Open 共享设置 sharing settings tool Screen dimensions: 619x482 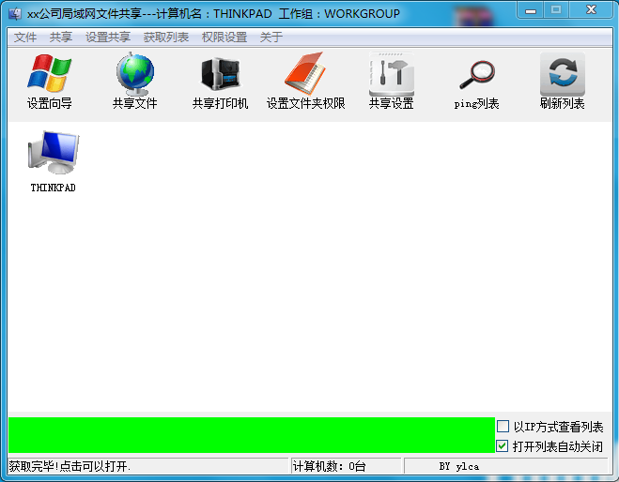[391, 82]
